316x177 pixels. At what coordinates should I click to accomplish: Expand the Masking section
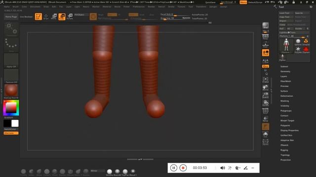point(284,101)
